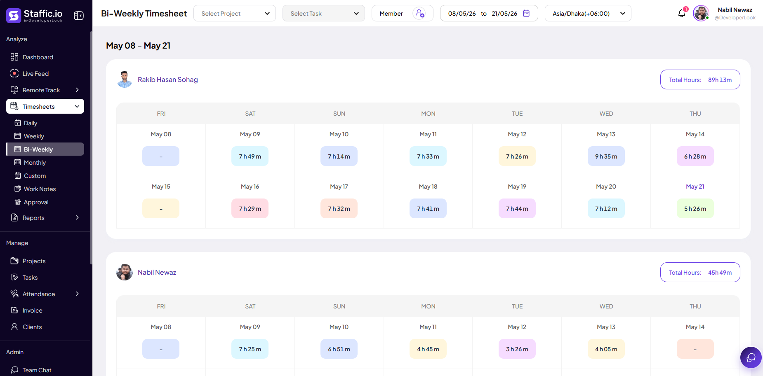
Task: Click the Projects folder icon
Action: 14,261
